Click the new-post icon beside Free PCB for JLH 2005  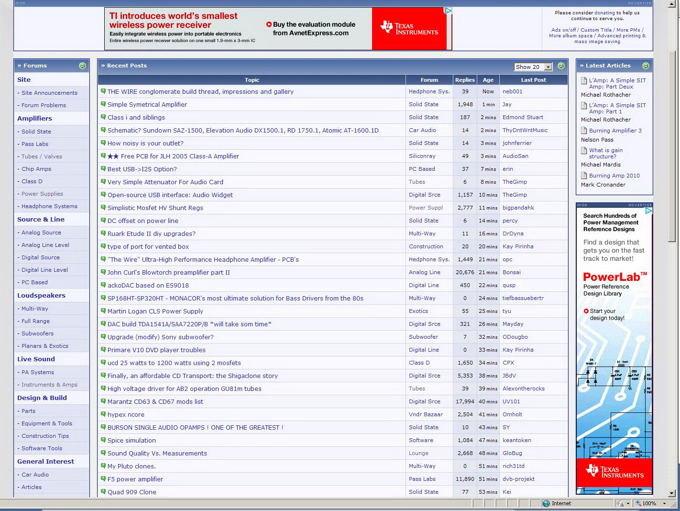coord(103,156)
